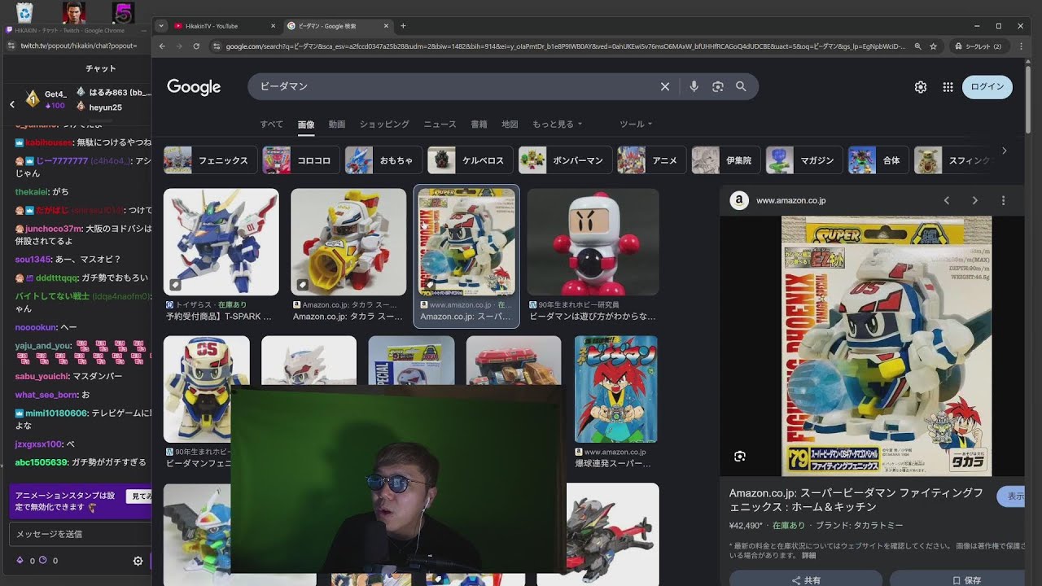The width and height of the screenshot is (1042, 586).
Task: Click 見てみる button in Twitch banner
Action: pos(140,496)
